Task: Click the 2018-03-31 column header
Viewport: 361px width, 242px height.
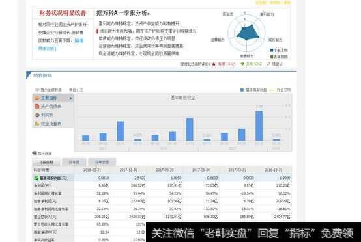Action: [92, 170]
